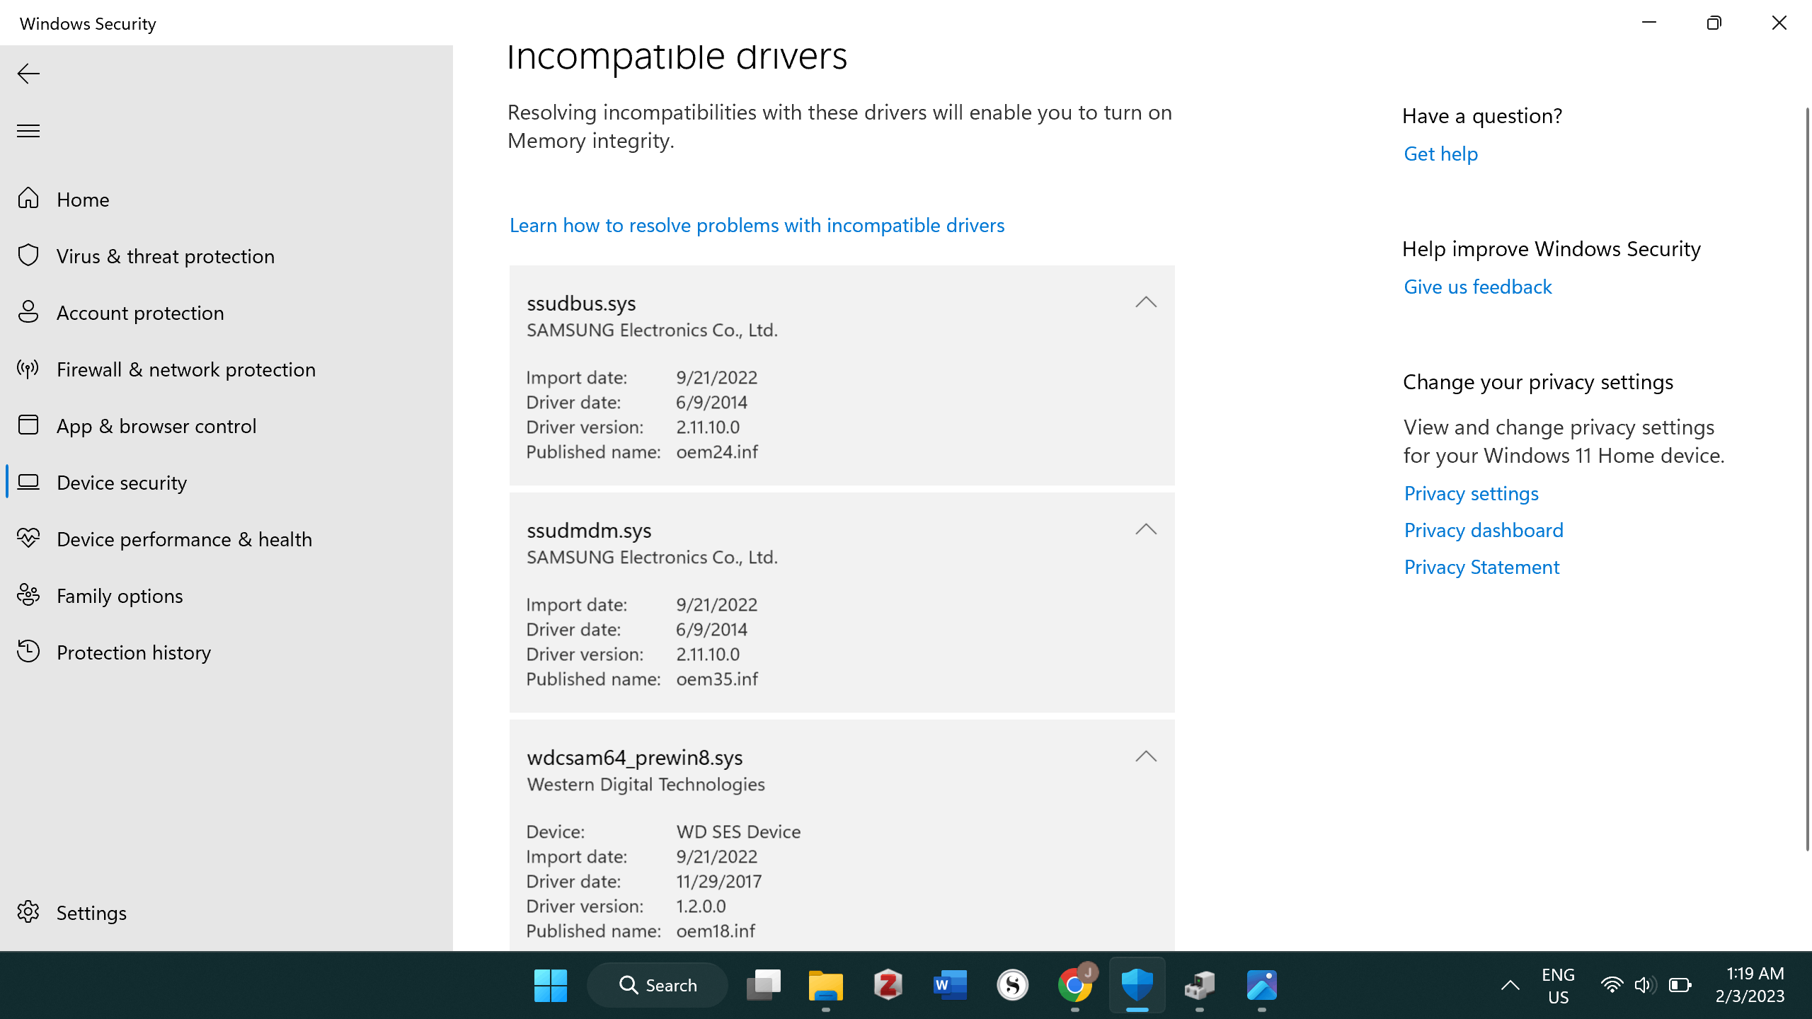Collapse the ssudbus.sys driver details
The height and width of the screenshot is (1019, 1812).
[x=1145, y=302]
